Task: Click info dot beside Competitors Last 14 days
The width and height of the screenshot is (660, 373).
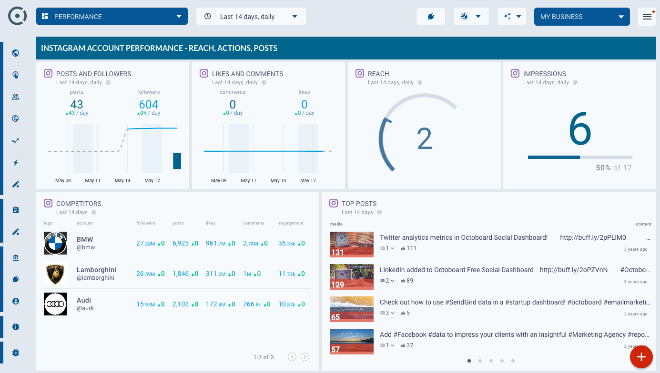Action: (x=94, y=212)
